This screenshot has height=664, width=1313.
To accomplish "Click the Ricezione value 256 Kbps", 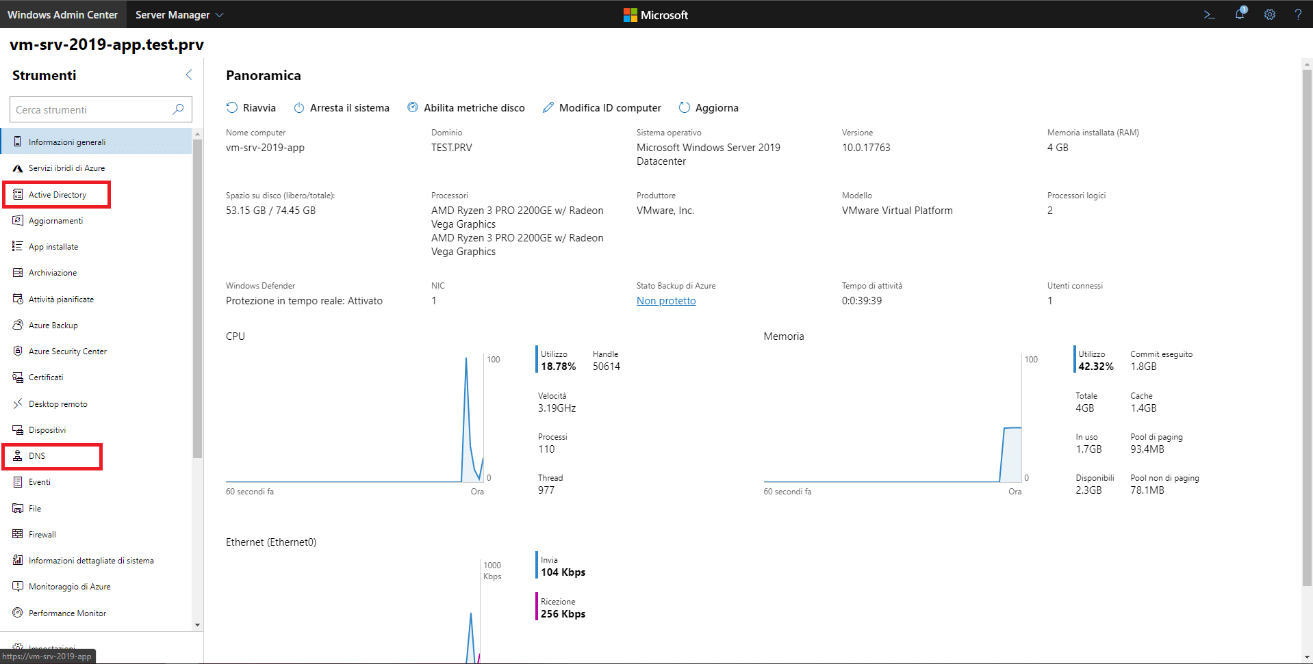I will pos(563,614).
